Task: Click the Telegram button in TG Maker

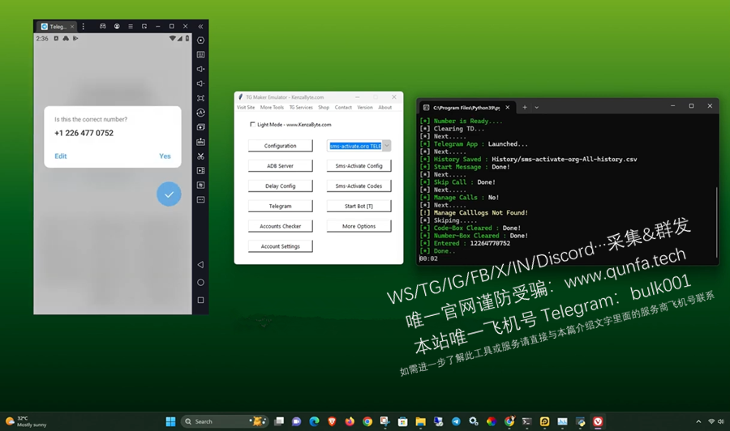Action: (281, 206)
